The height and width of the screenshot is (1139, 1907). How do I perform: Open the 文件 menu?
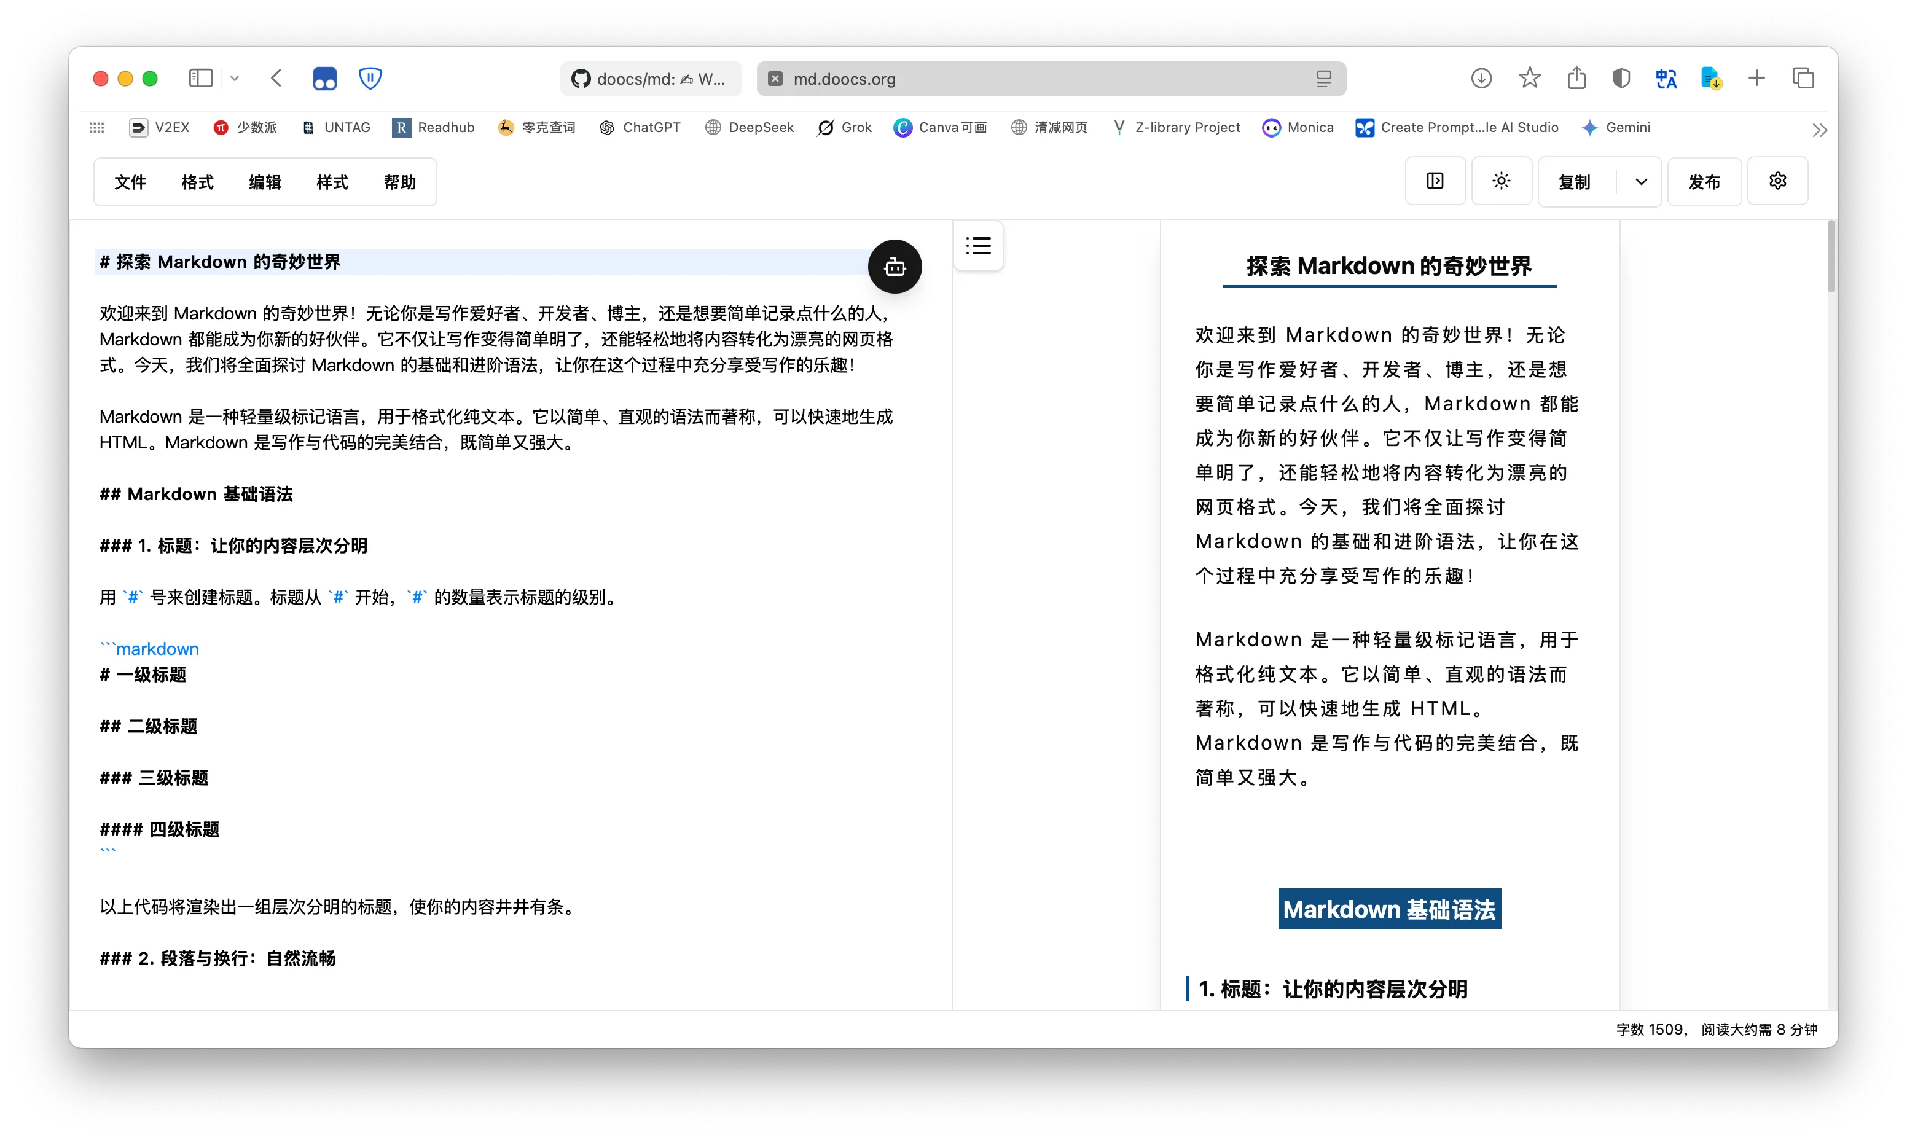pos(130,182)
